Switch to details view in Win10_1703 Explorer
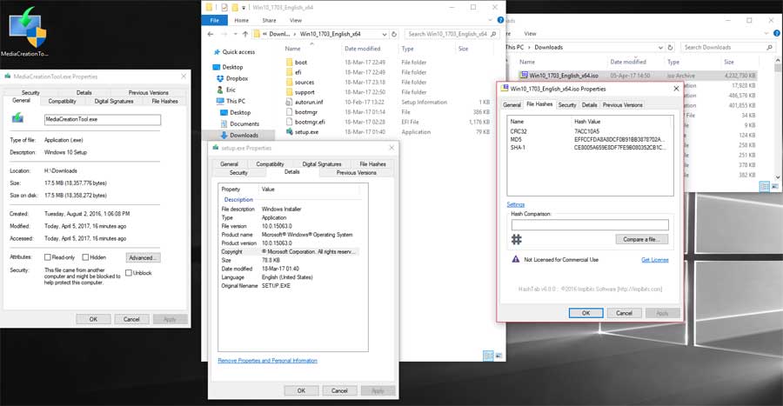This screenshot has width=783, height=406. (x=488, y=356)
